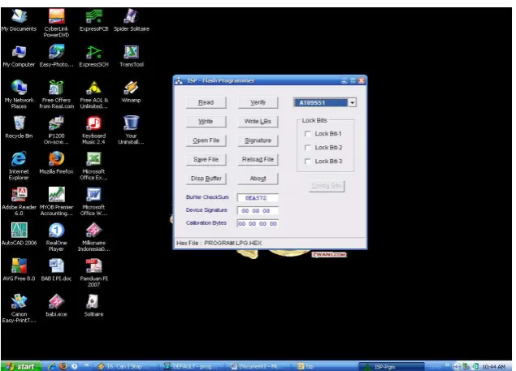Enable Lock Bit-2 checkbox

[308, 148]
